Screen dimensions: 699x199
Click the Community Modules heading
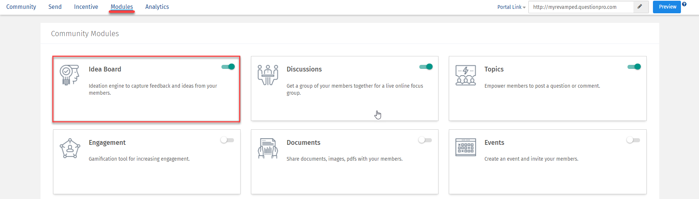(85, 34)
